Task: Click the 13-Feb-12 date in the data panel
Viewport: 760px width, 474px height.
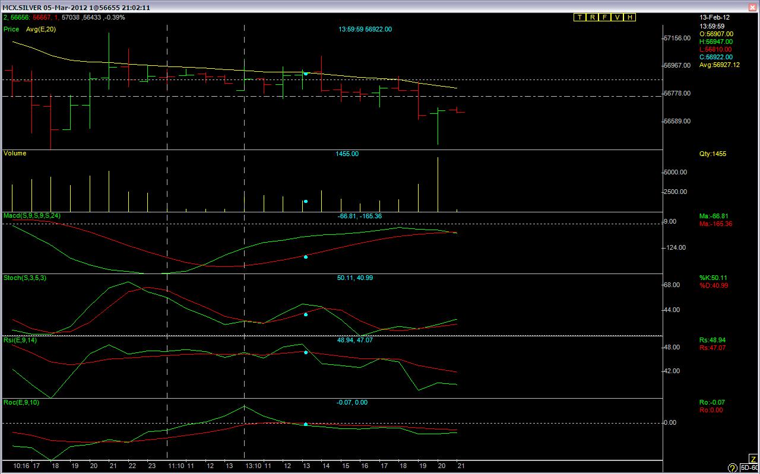Action: 713,17
